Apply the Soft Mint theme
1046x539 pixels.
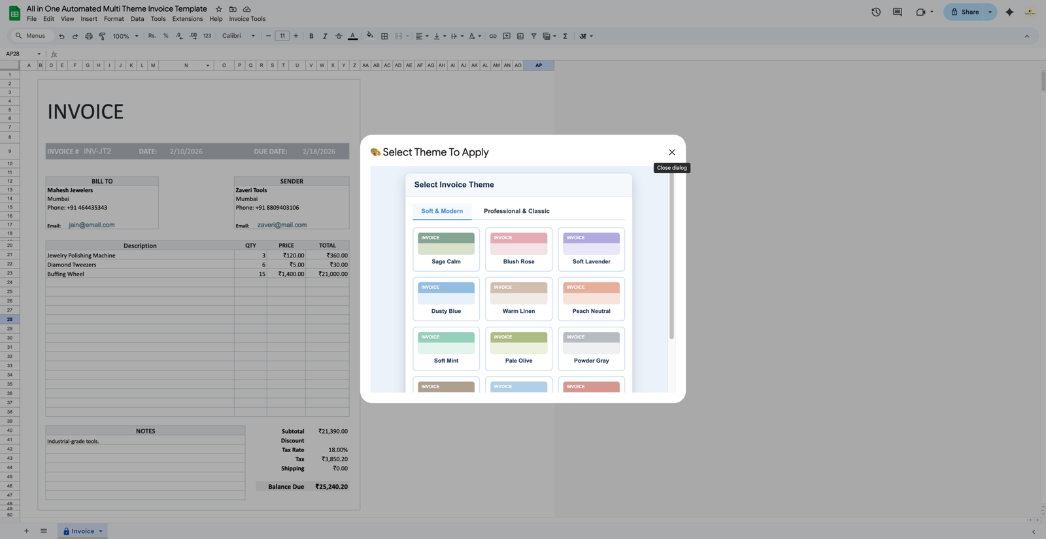tap(446, 348)
